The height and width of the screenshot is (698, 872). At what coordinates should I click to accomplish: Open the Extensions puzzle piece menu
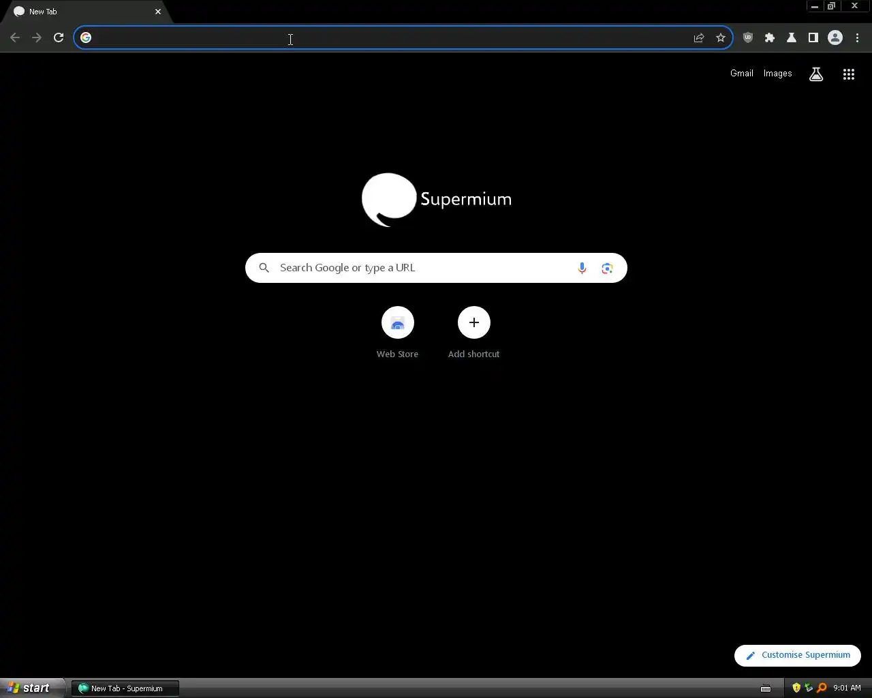pyautogui.click(x=770, y=38)
